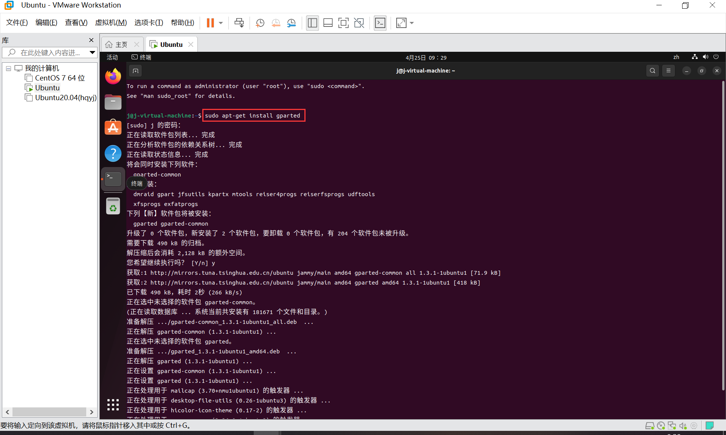Open the 虚拟机 menu
Screen dimensions: 726x435
coord(111,22)
